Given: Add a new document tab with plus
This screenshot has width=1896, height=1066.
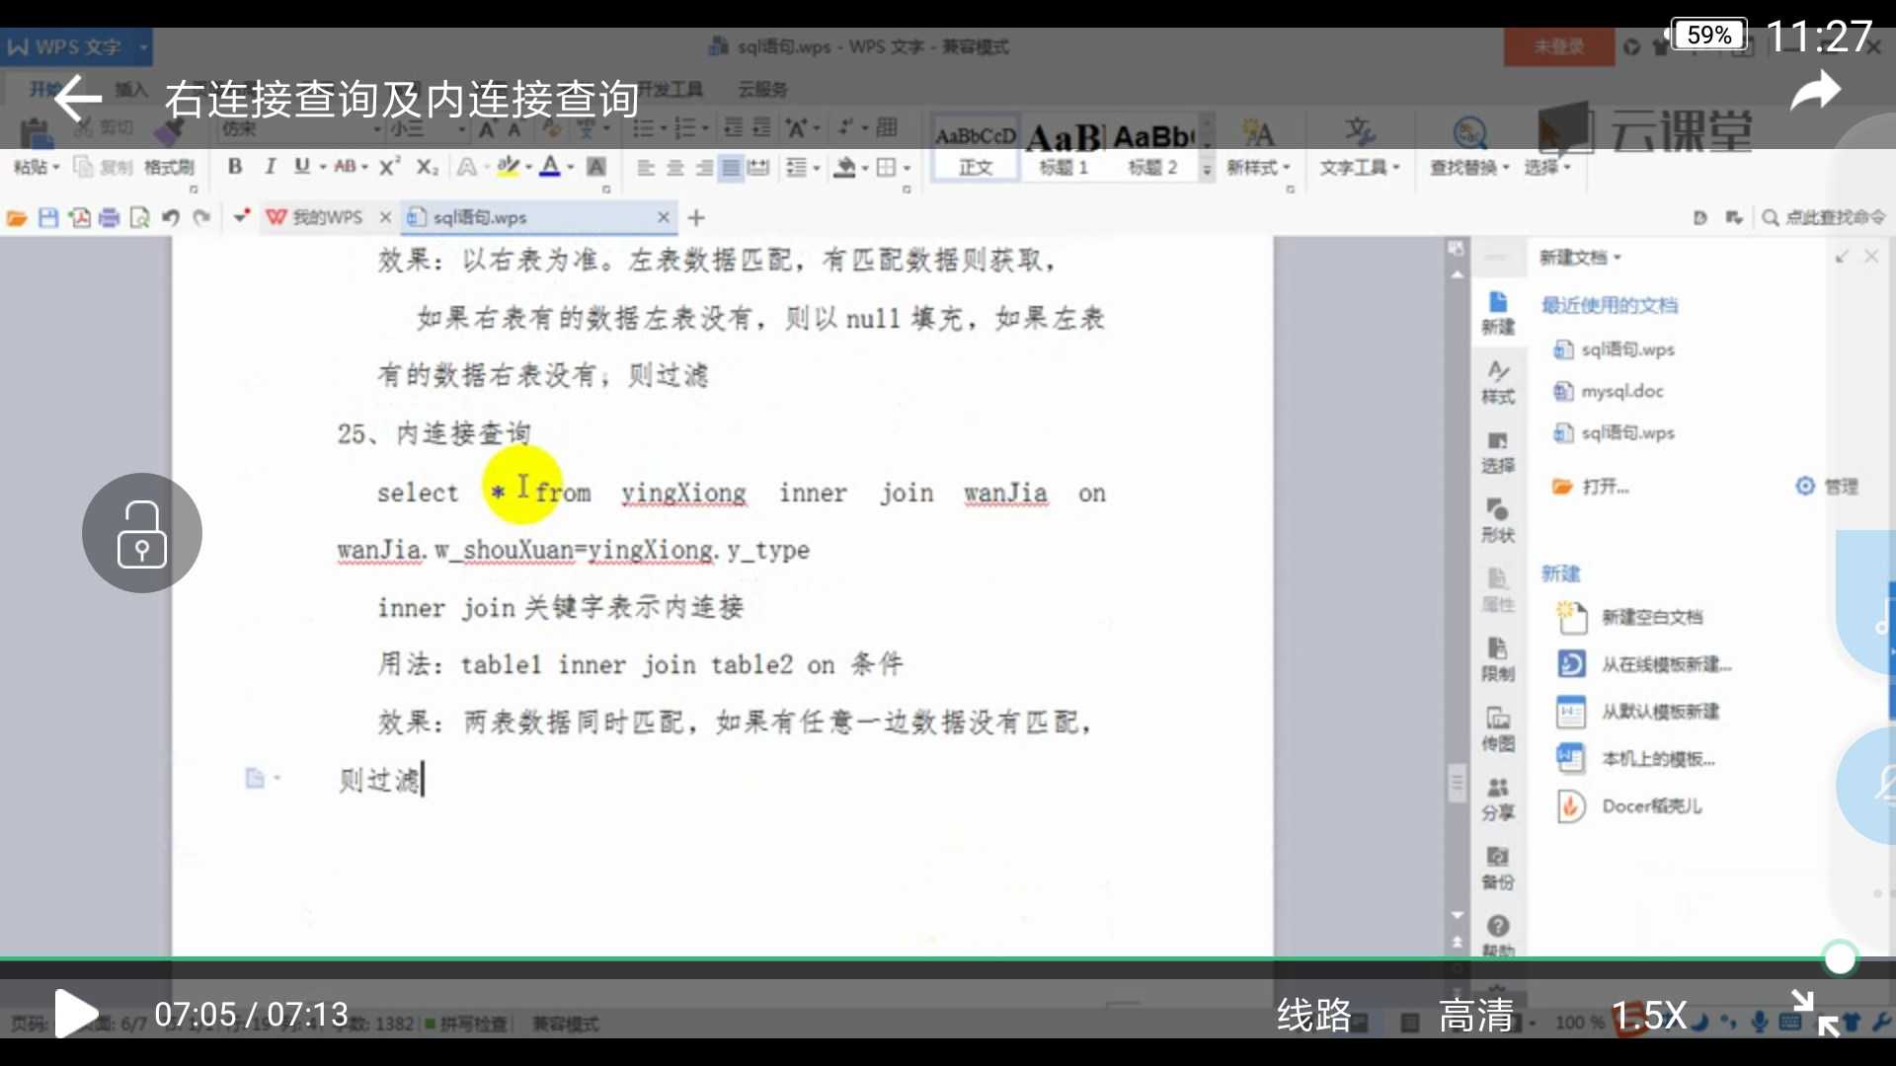Looking at the screenshot, I should (x=696, y=217).
